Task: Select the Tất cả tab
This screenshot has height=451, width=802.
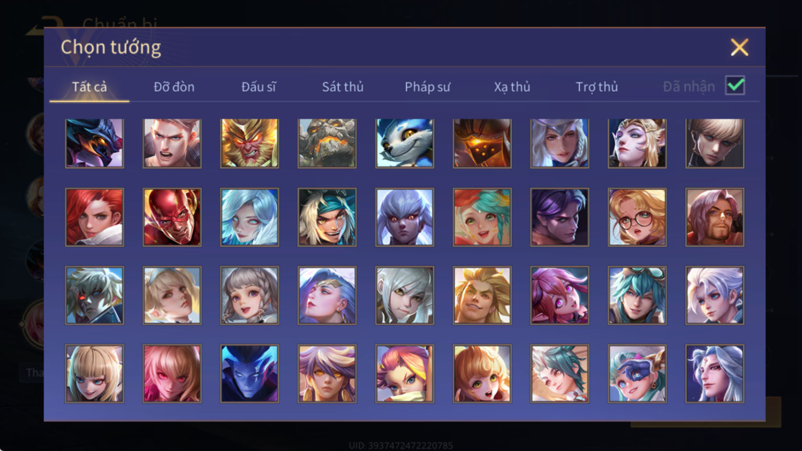Action: point(89,87)
